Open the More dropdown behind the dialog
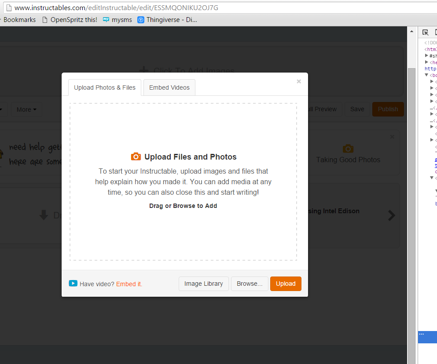The image size is (437, 364). click(26, 109)
